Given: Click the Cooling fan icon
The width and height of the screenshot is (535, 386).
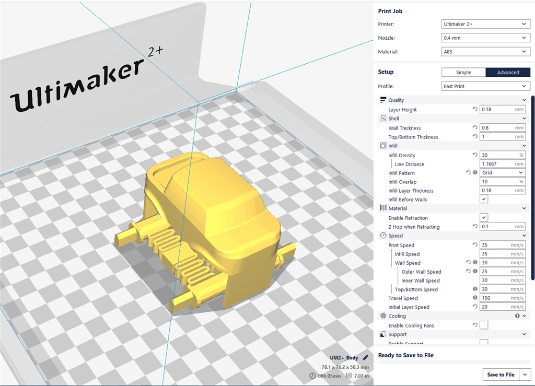Looking at the screenshot, I should coord(382,316).
